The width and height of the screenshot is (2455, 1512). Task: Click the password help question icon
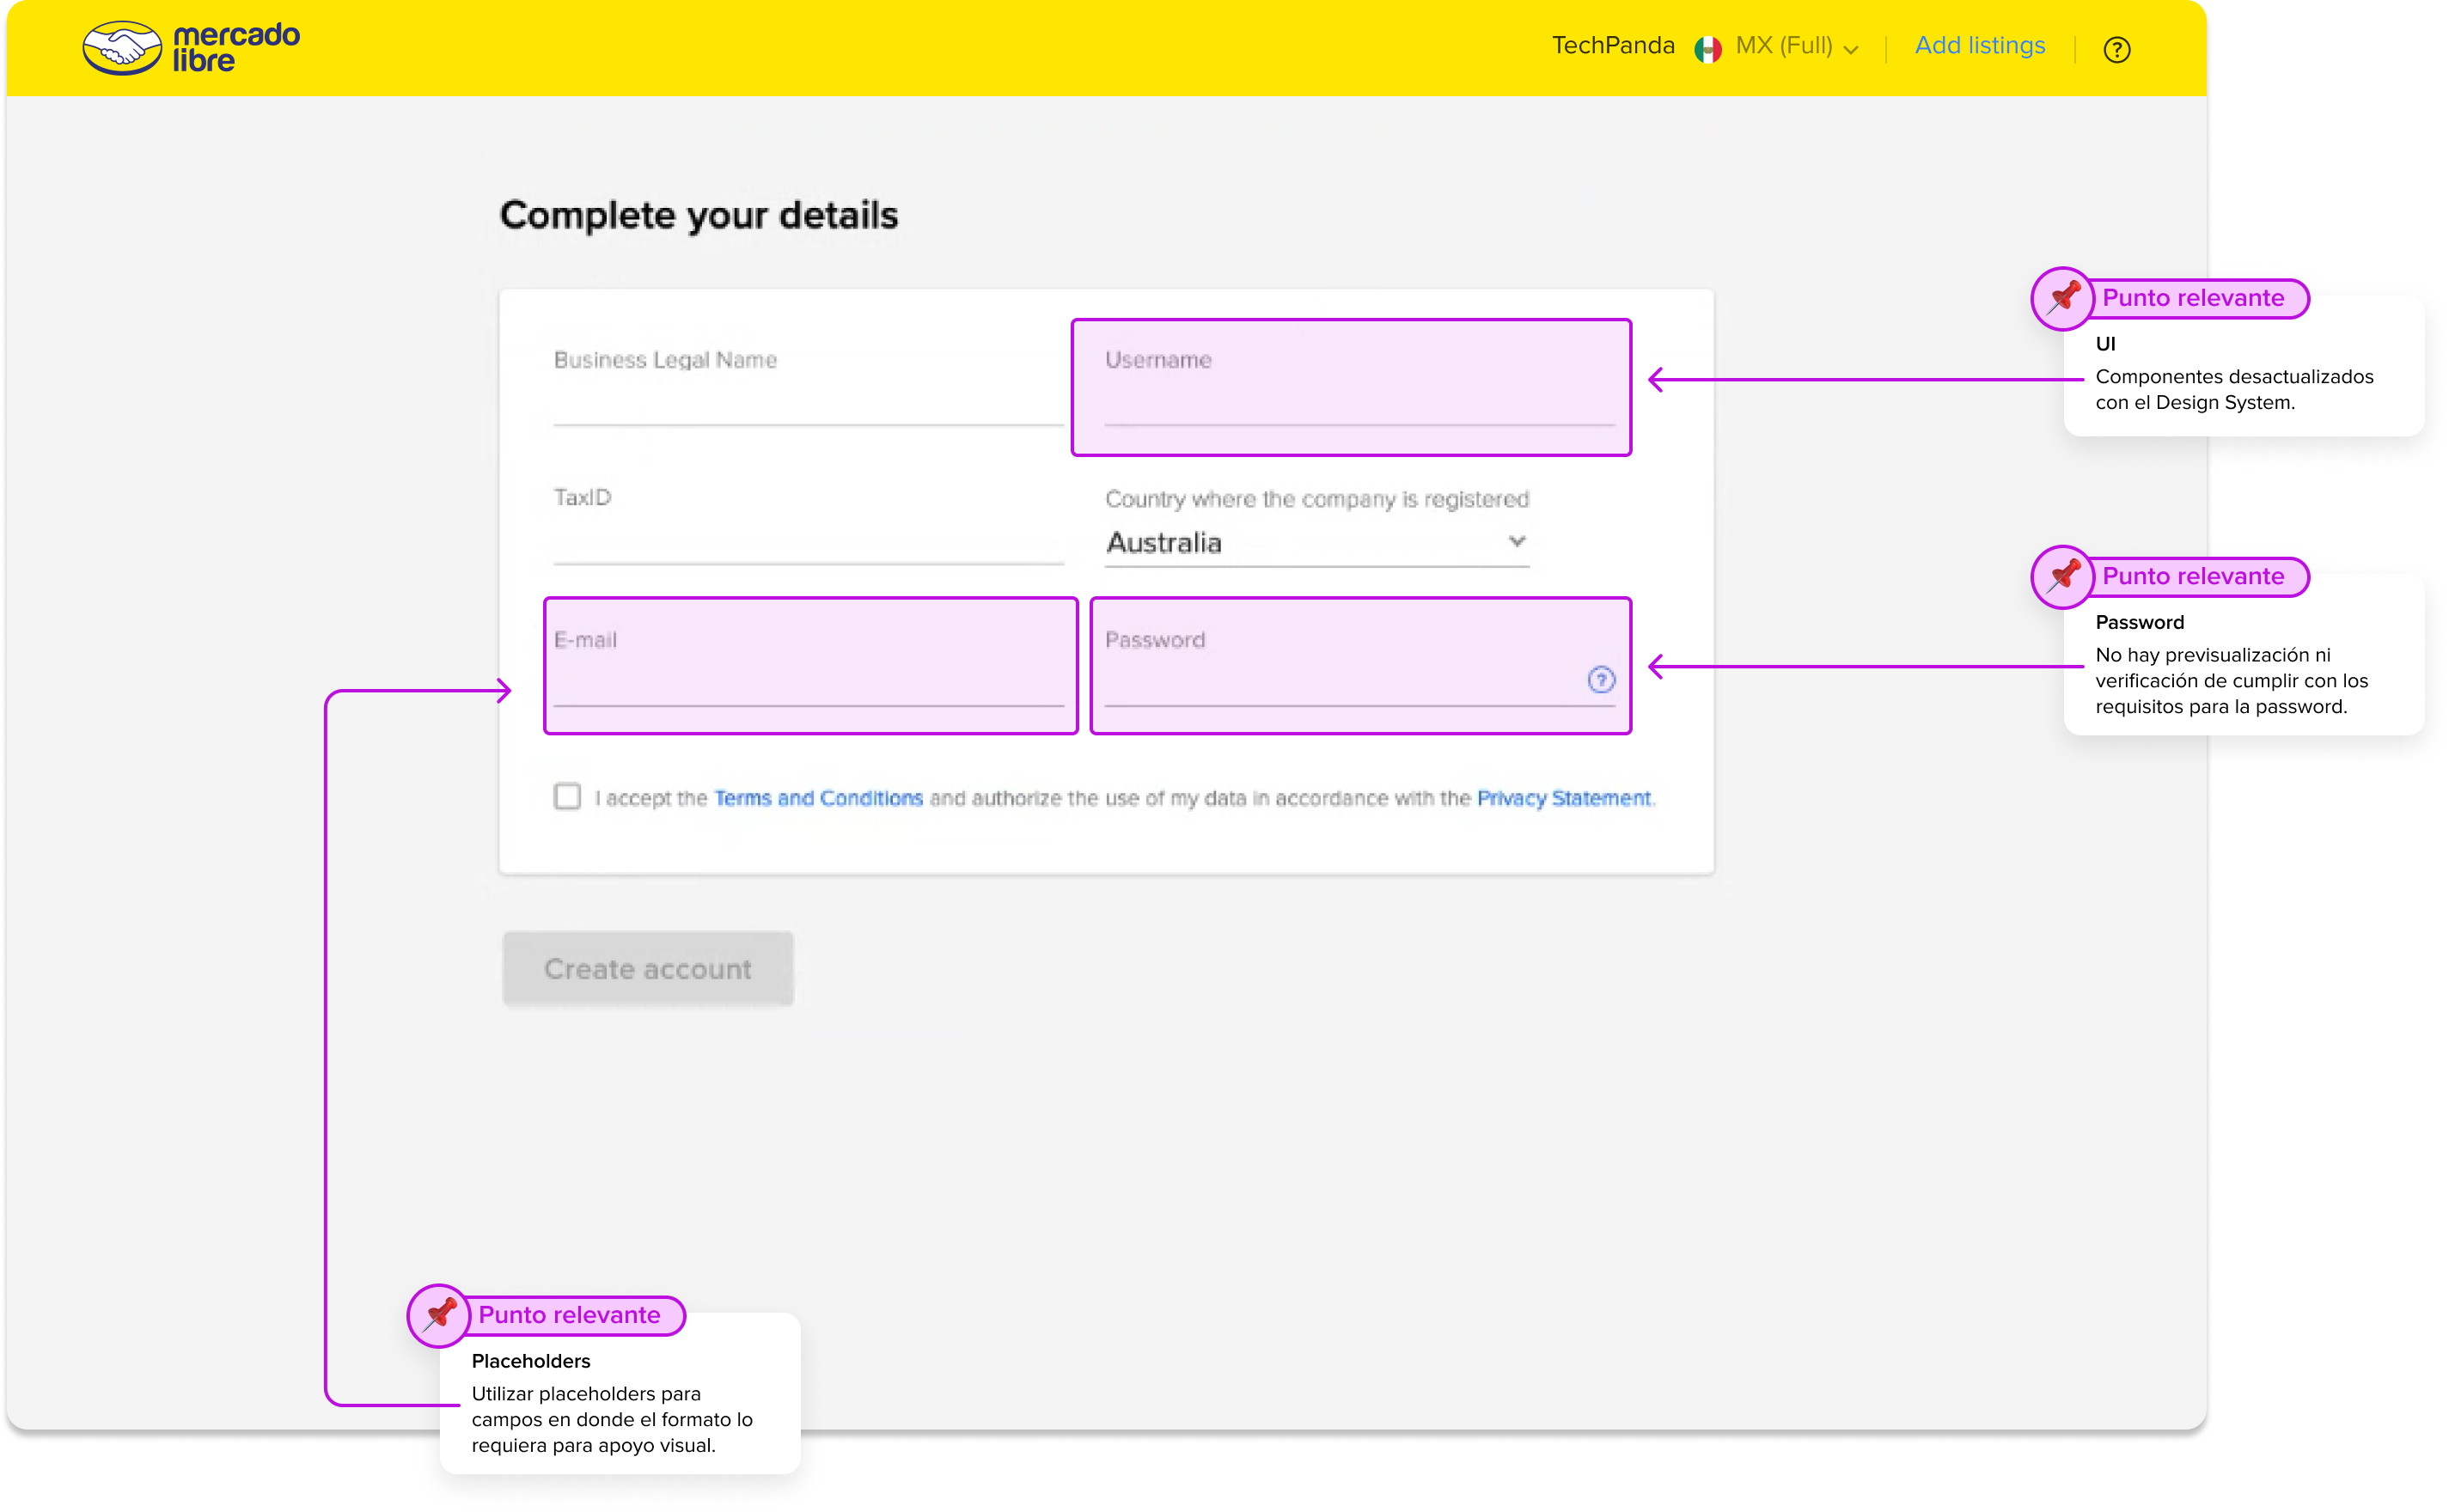(x=1601, y=680)
